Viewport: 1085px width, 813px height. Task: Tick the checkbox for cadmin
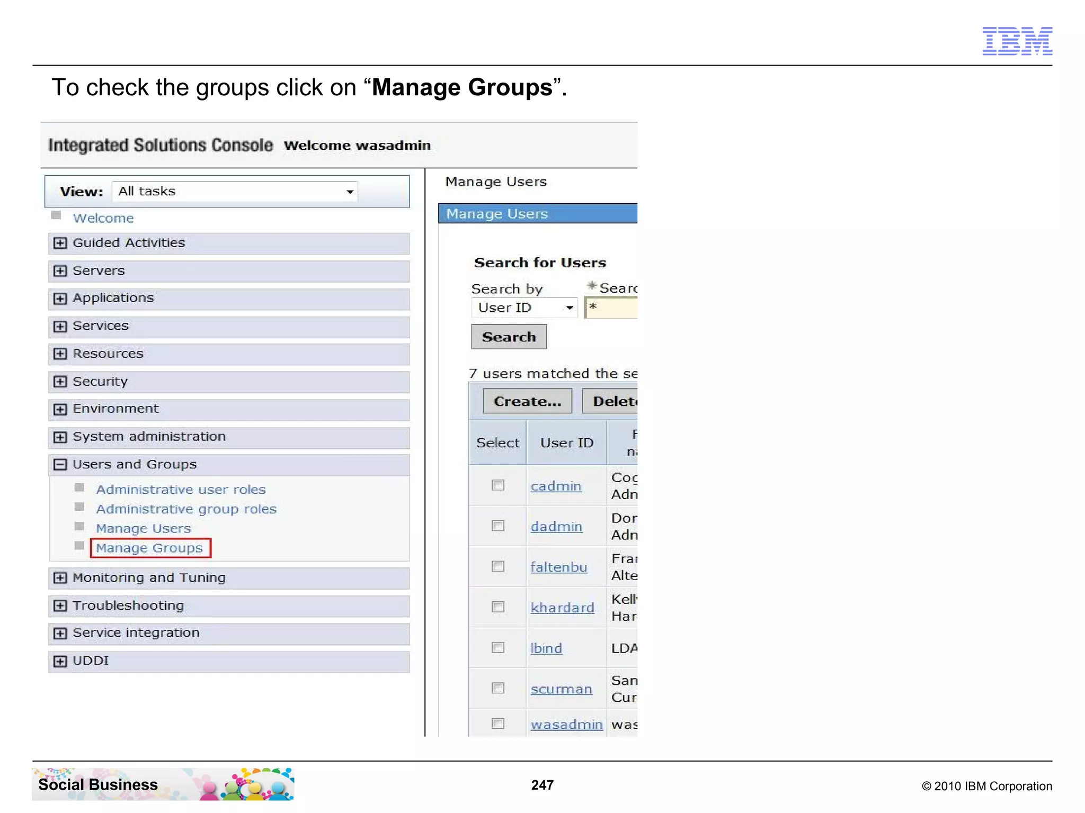pyautogui.click(x=498, y=485)
